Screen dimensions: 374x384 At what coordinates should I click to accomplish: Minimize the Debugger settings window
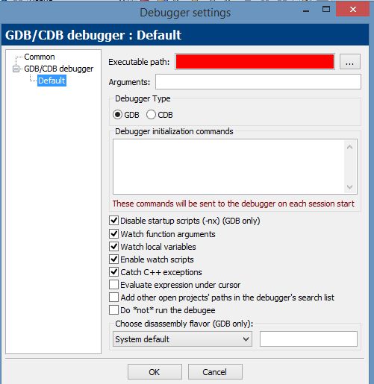pyautogui.click(x=306, y=10)
